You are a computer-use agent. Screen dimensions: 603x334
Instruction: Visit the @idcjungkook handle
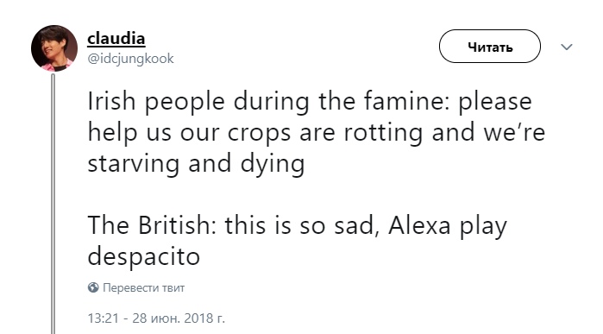tap(130, 59)
